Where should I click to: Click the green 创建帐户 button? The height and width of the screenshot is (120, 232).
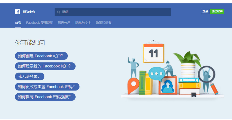[217, 11]
